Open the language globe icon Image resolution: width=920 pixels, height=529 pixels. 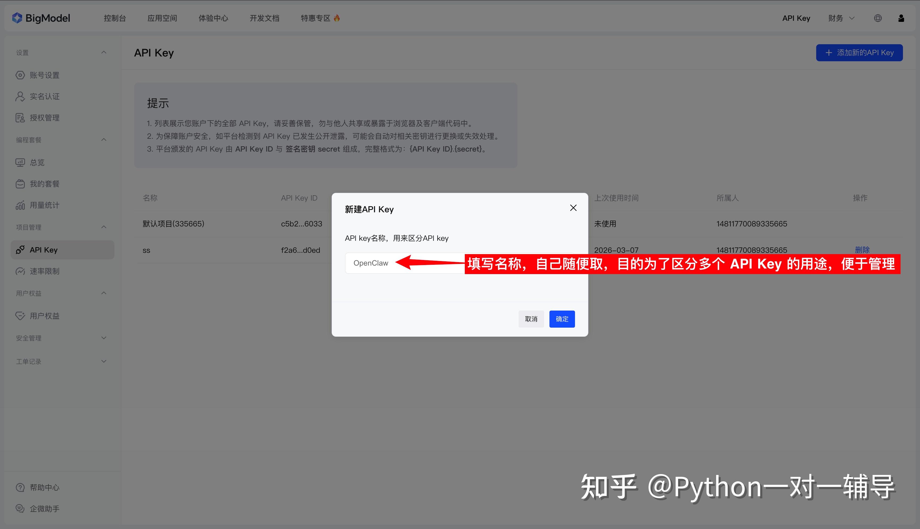[877, 18]
